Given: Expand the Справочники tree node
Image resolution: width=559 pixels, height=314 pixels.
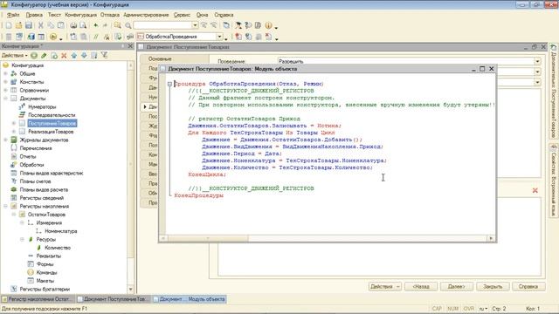Looking at the screenshot, I should click(5, 90).
